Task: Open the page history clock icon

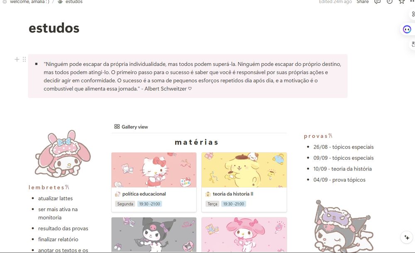Action: click(390, 2)
